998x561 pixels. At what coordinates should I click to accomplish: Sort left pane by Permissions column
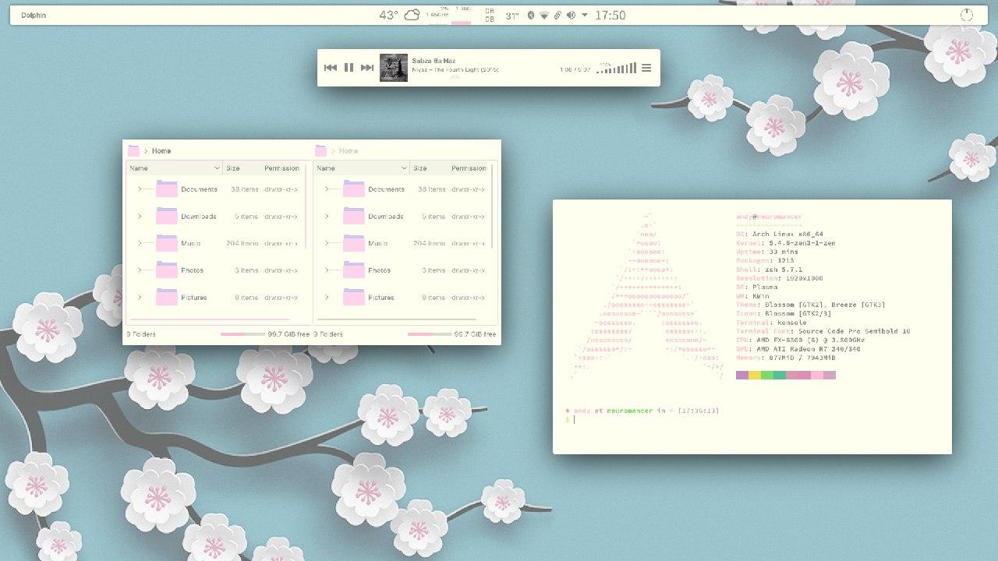(x=281, y=168)
